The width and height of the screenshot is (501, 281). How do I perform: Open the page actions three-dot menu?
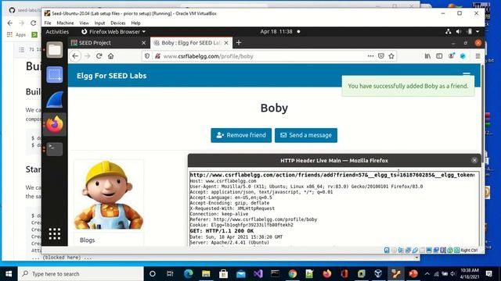pos(370,56)
